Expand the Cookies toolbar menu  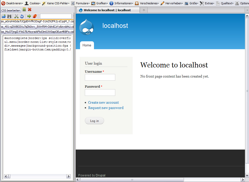pos(33,3)
